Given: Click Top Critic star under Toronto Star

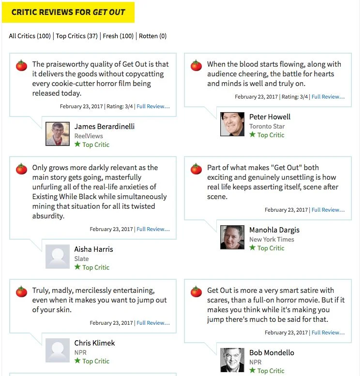Looking at the screenshot, I should (x=252, y=134).
